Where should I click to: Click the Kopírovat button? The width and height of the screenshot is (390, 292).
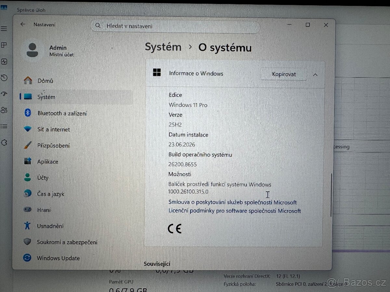(x=284, y=74)
